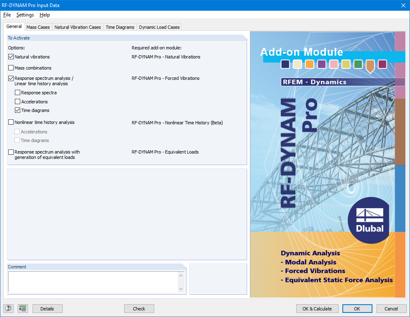Open the File menu
The height and width of the screenshot is (317, 410).
[7, 14]
